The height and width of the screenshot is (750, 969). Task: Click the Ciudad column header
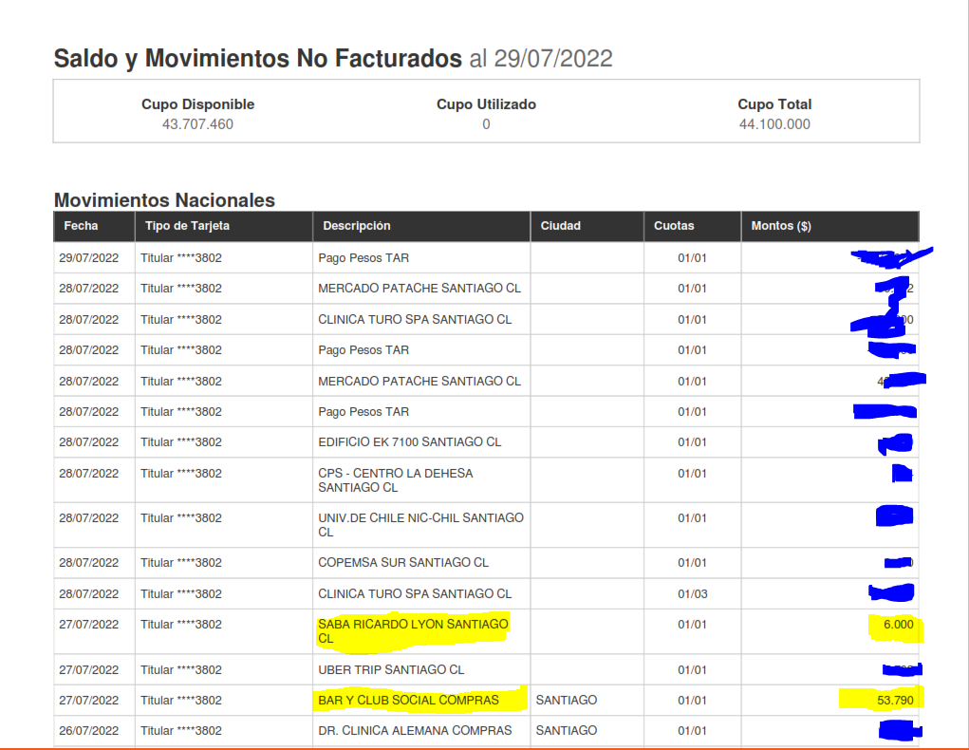click(560, 226)
